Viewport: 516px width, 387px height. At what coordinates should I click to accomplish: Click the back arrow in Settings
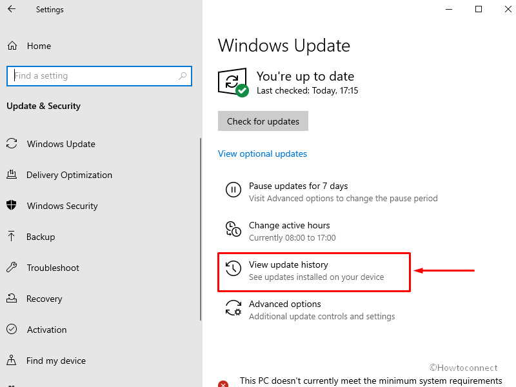coord(12,9)
